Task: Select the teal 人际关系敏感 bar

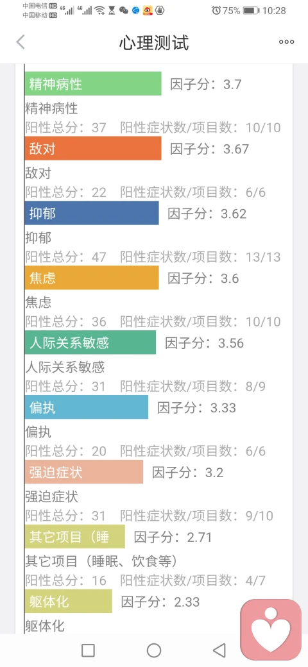Action: pos(90,342)
